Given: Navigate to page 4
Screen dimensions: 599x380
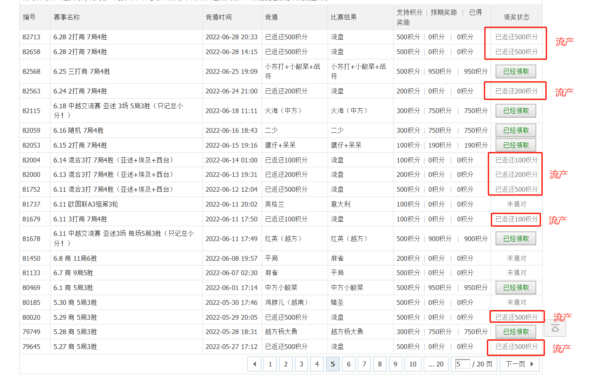Looking at the screenshot, I should coord(317,364).
